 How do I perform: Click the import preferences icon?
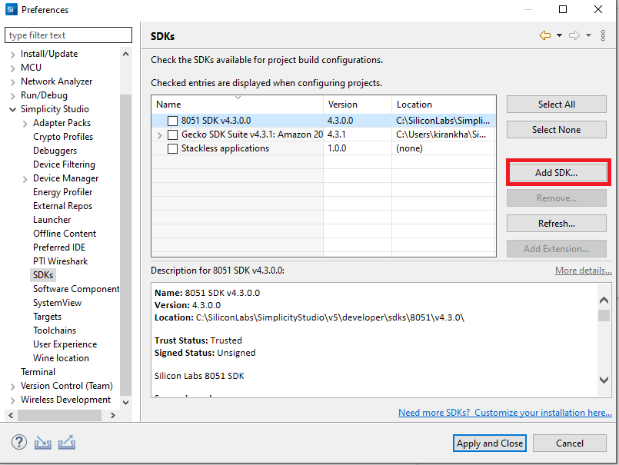pyautogui.click(x=42, y=443)
